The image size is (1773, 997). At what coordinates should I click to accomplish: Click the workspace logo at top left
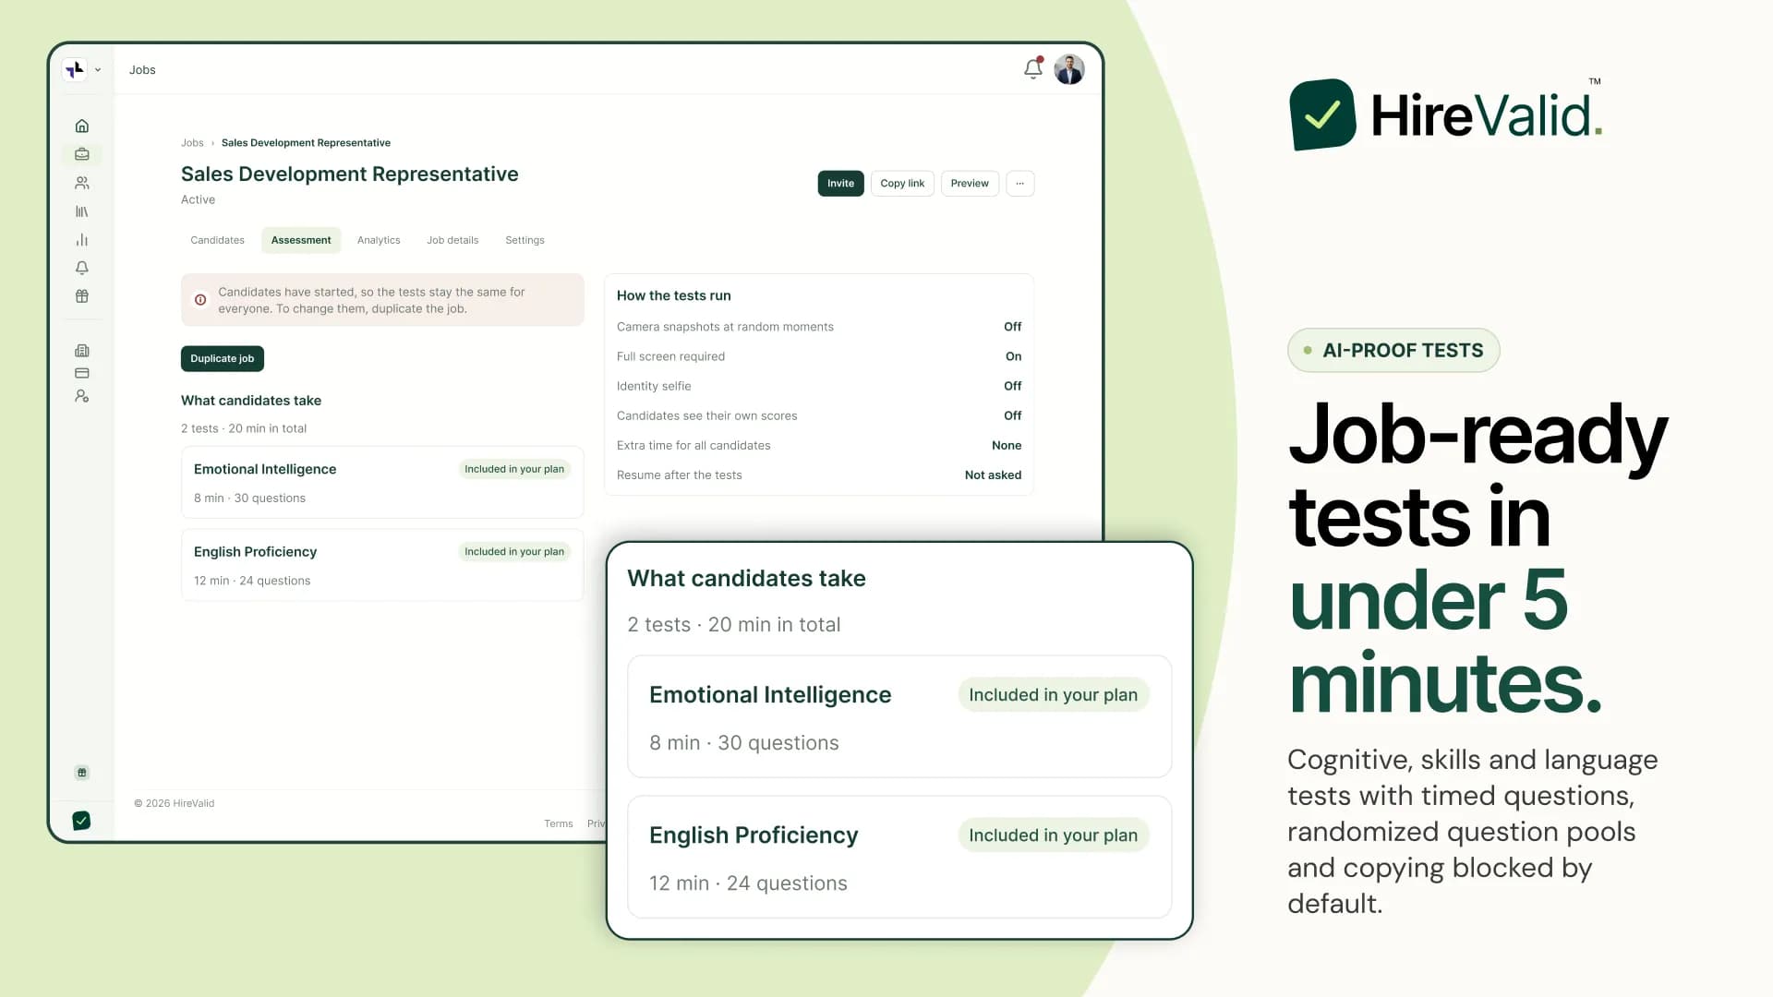(75, 69)
